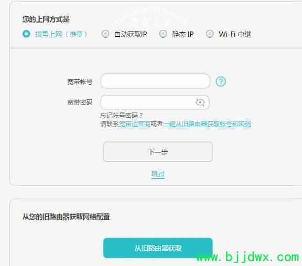Click the 从您的旧路由器获取网络配置 heading
302x266 pixels.
coord(66,217)
